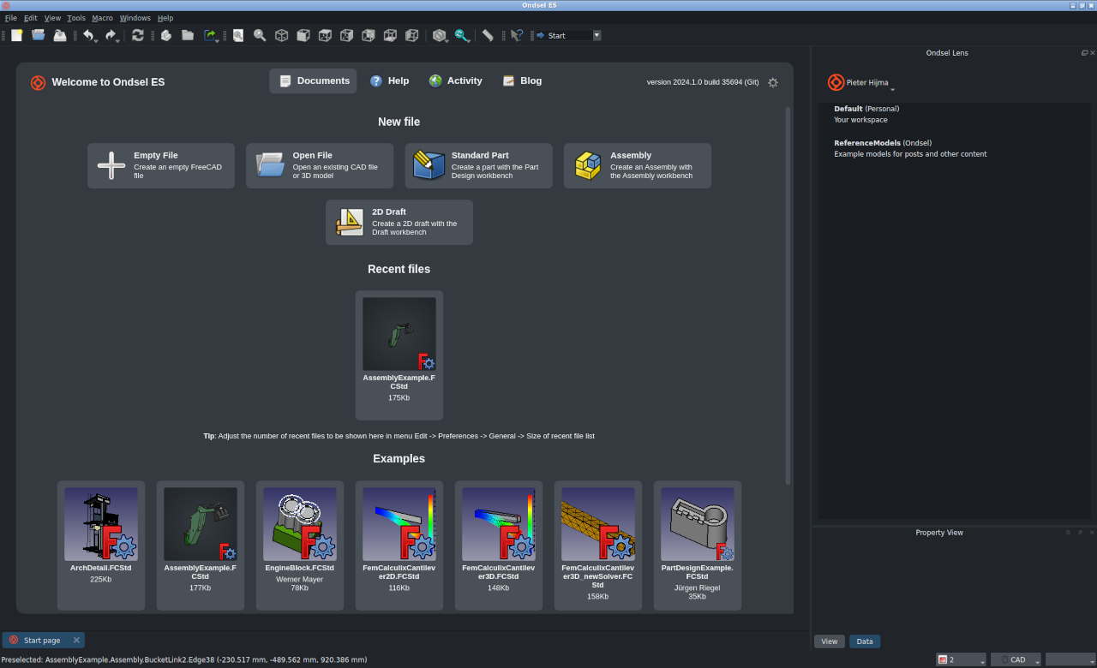Open FemCalculixCantilever2D.FCStd example
1097x668 pixels.
click(399, 545)
